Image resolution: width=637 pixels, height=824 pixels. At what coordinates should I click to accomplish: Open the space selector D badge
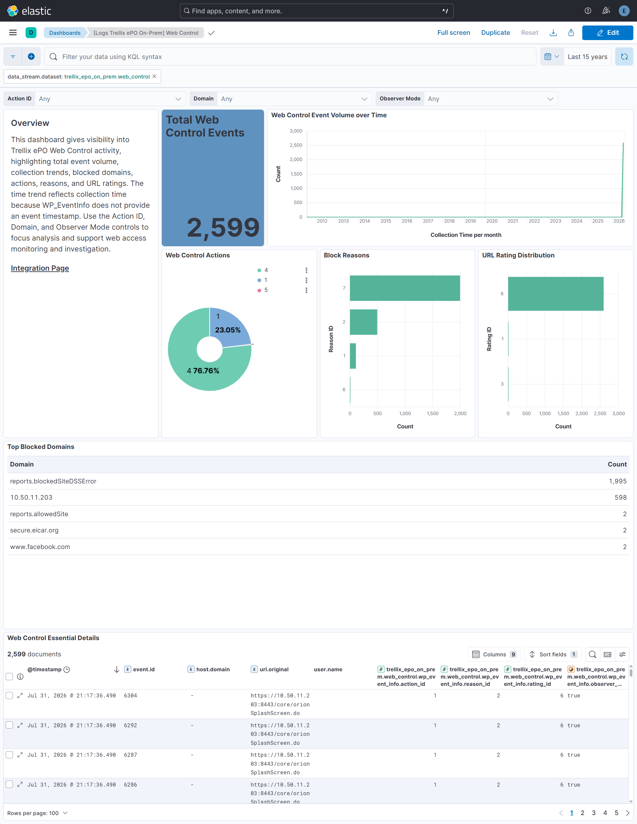point(31,33)
